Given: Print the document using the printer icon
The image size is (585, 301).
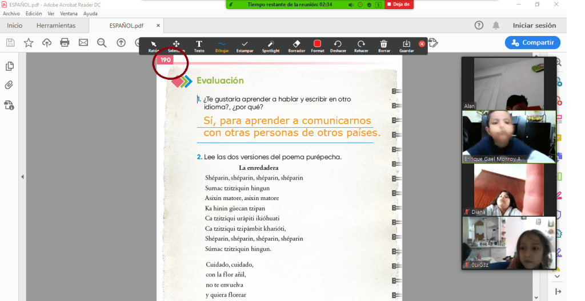Looking at the screenshot, I should click(65, 42).
